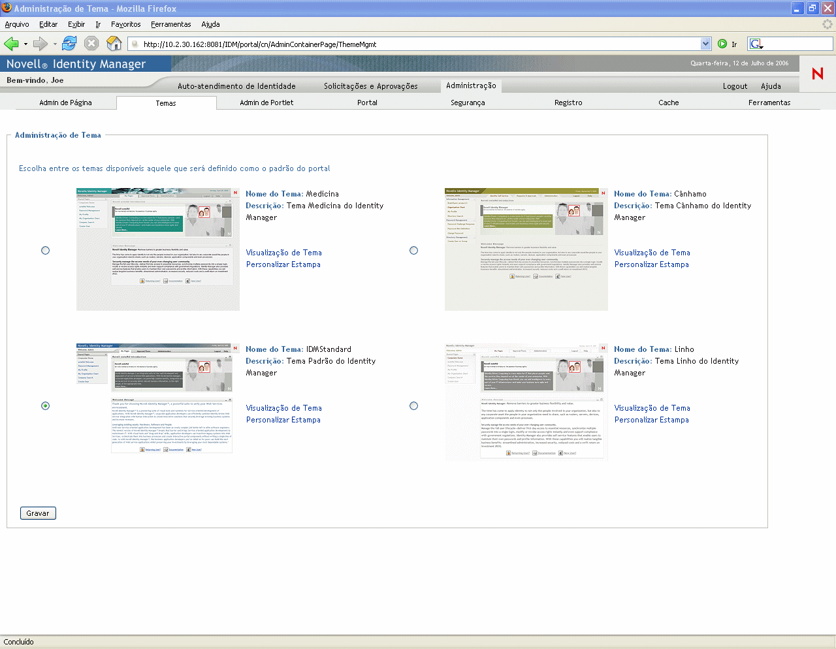Viewport: 836px width, 649px height.
Task: Click Personalizar Estampa for Medicina theme
Action: pos(283,264)
